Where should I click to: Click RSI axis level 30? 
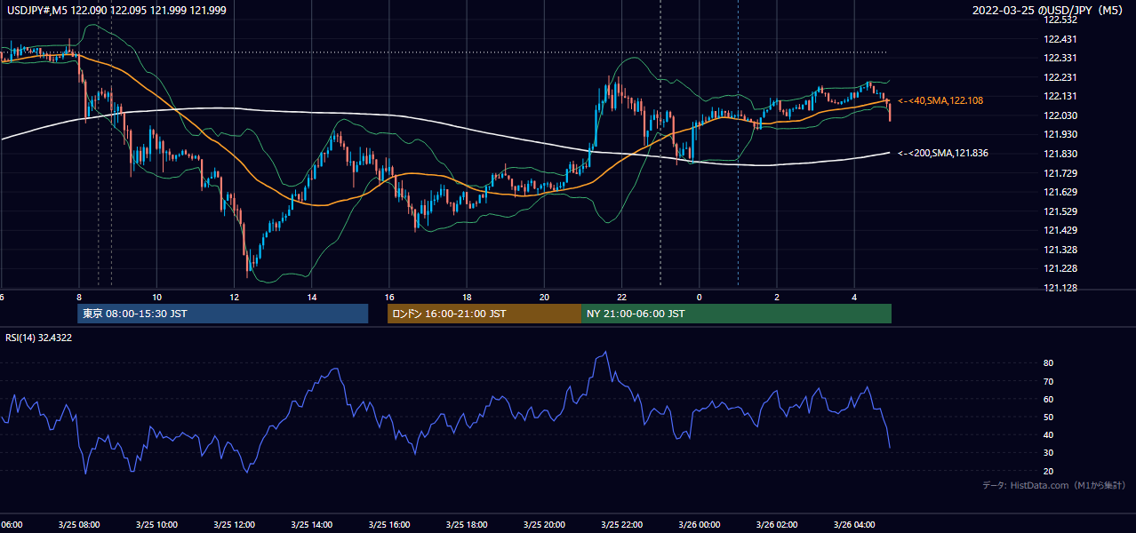pos(1049,453)
